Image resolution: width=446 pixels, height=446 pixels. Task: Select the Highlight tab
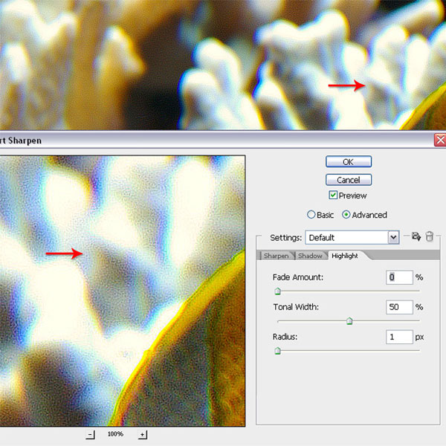(345, 256)
